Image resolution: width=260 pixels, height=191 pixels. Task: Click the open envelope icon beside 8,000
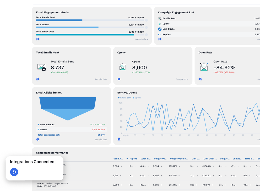click(123, 67)
